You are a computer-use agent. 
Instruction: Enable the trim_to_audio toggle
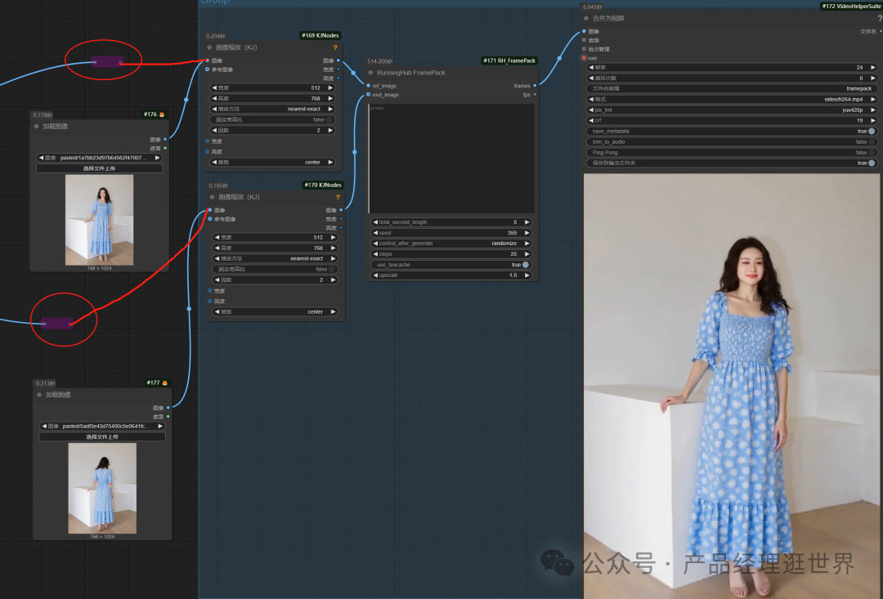click(x=872, y=142)
